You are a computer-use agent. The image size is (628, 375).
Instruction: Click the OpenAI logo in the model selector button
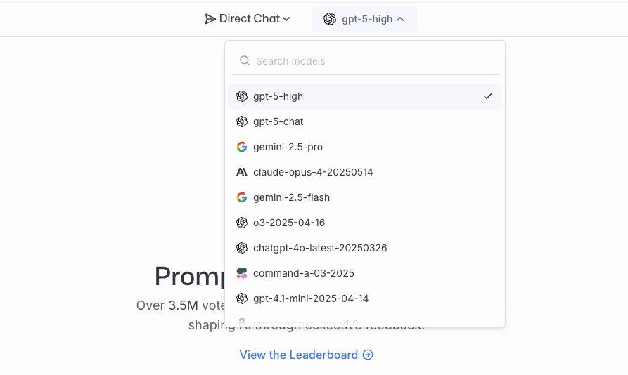point(330,19)
